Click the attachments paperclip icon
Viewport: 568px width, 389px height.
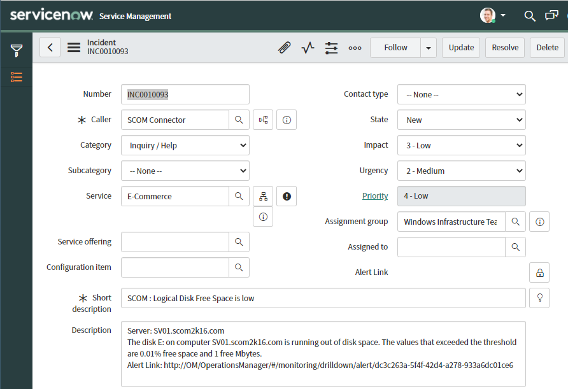(x=285, y=48)
